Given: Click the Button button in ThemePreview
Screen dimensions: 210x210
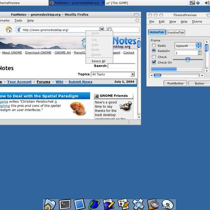Looking at the screenshot, I should 199,83.
